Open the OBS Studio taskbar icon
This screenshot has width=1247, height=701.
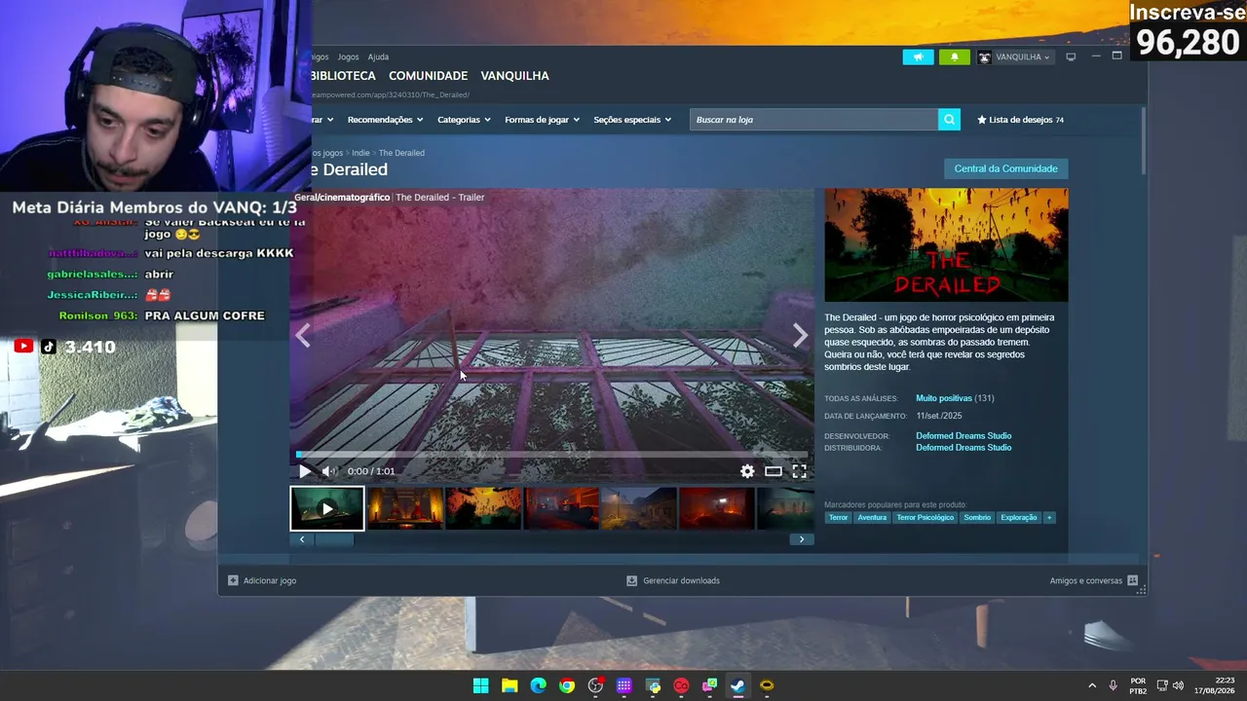click(595, 685)
